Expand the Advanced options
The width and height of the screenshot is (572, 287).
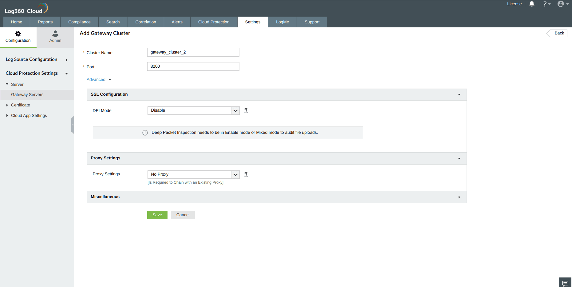point(98,79)
